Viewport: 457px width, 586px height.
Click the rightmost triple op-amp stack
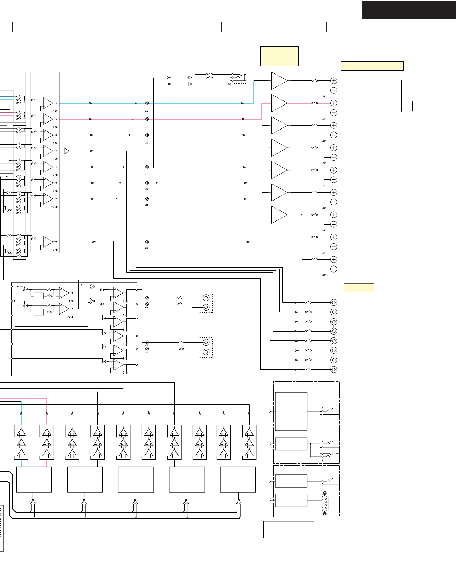click(249, 442)
